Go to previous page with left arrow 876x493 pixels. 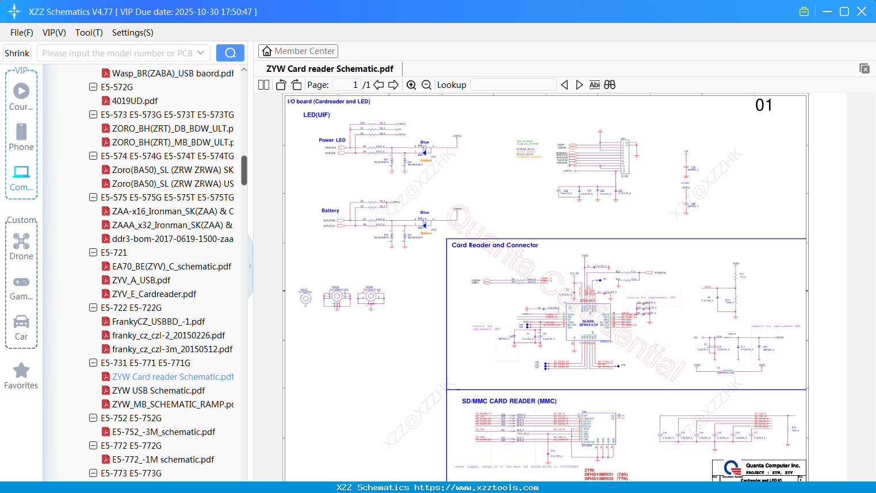378,84
